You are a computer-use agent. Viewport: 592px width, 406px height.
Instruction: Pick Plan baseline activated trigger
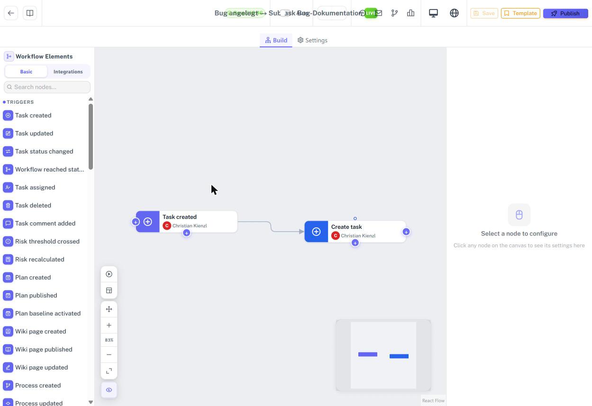click(x=44, y=314)
